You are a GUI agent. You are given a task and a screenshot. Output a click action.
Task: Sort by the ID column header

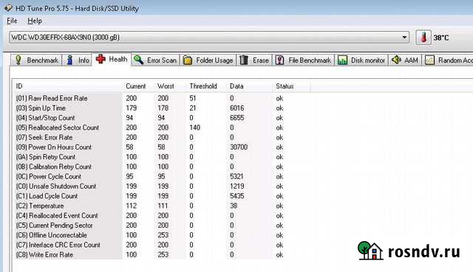pyautogui.click(x=19, y=86)
